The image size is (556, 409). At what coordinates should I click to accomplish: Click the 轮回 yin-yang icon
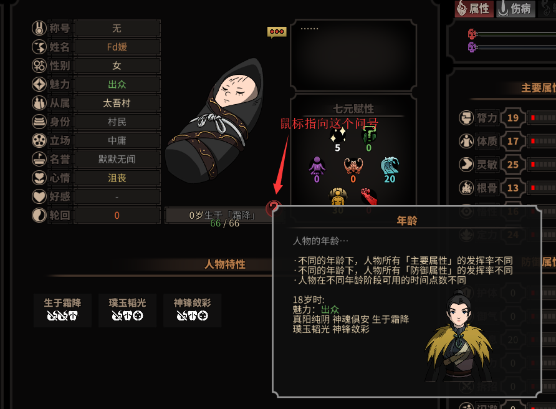coord(39,215)
